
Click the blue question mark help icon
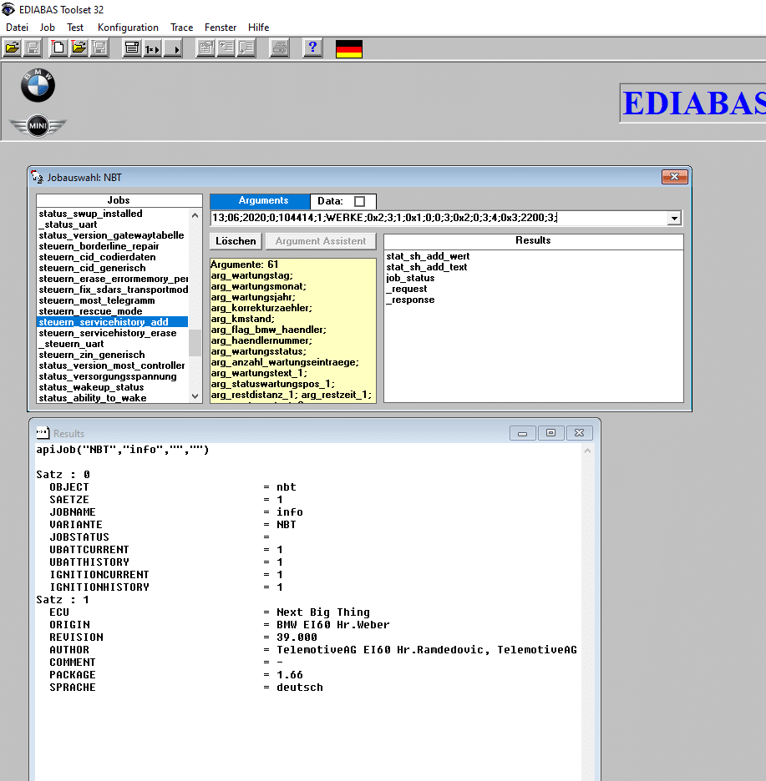(x=312, y=48)
